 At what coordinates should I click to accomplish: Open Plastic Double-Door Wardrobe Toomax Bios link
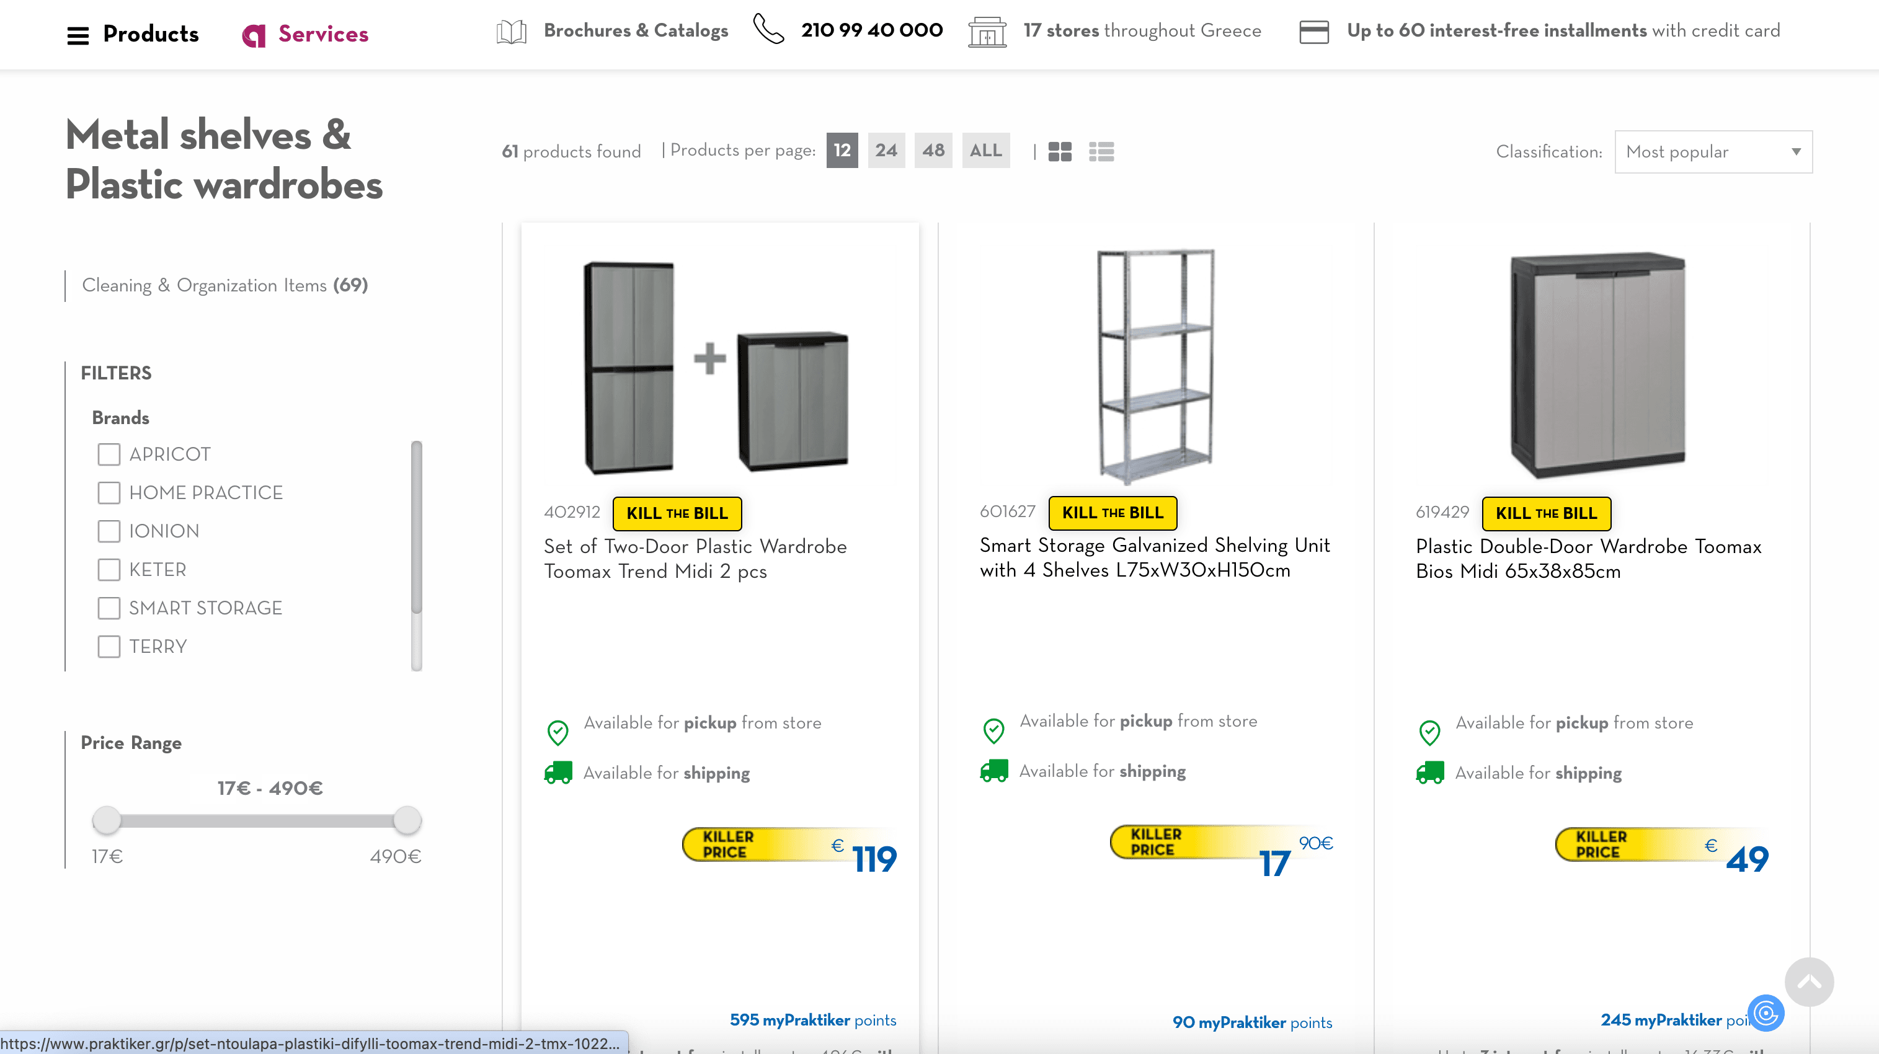pos(1588,559)
